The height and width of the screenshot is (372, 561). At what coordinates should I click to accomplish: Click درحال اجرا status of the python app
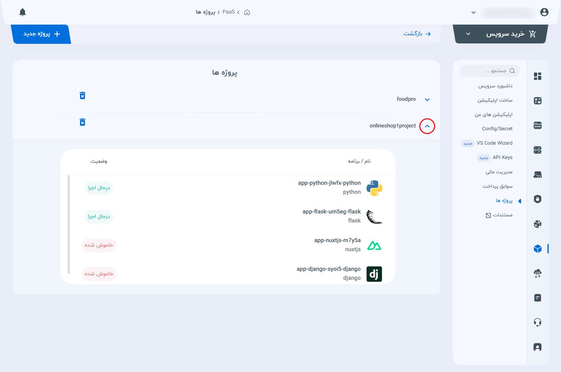[x=99, y=188]
